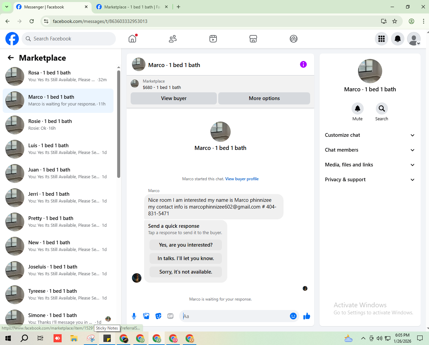Image resolution: width=429 pixels, height=345 pixels.
Task: Open Sticky Notes from taskbar
Action: coord(107,338)
